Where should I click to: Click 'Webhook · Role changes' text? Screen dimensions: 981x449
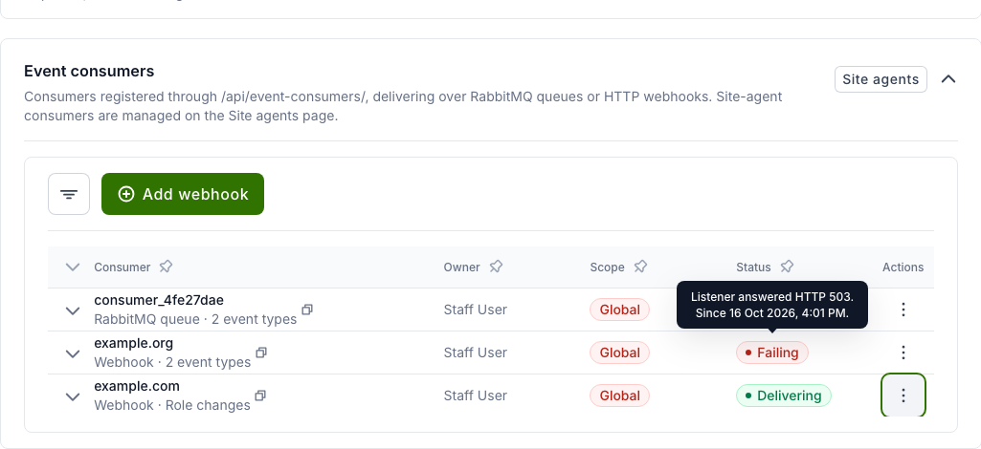coord(172,405)
